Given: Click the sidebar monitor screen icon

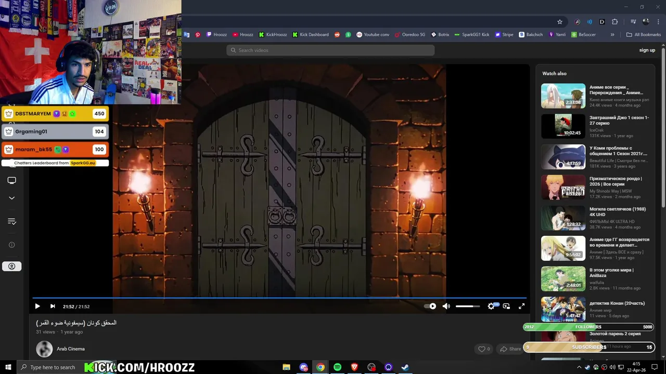Looking at the screenshot, I should (x=11, y=180).
